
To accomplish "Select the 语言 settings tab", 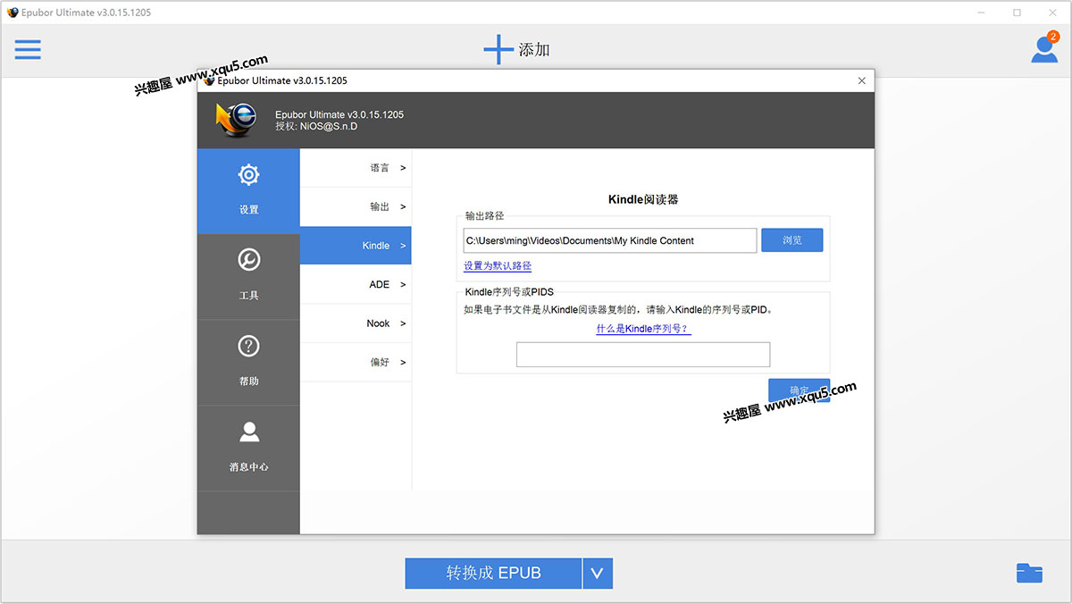I will tap(356, 168).
